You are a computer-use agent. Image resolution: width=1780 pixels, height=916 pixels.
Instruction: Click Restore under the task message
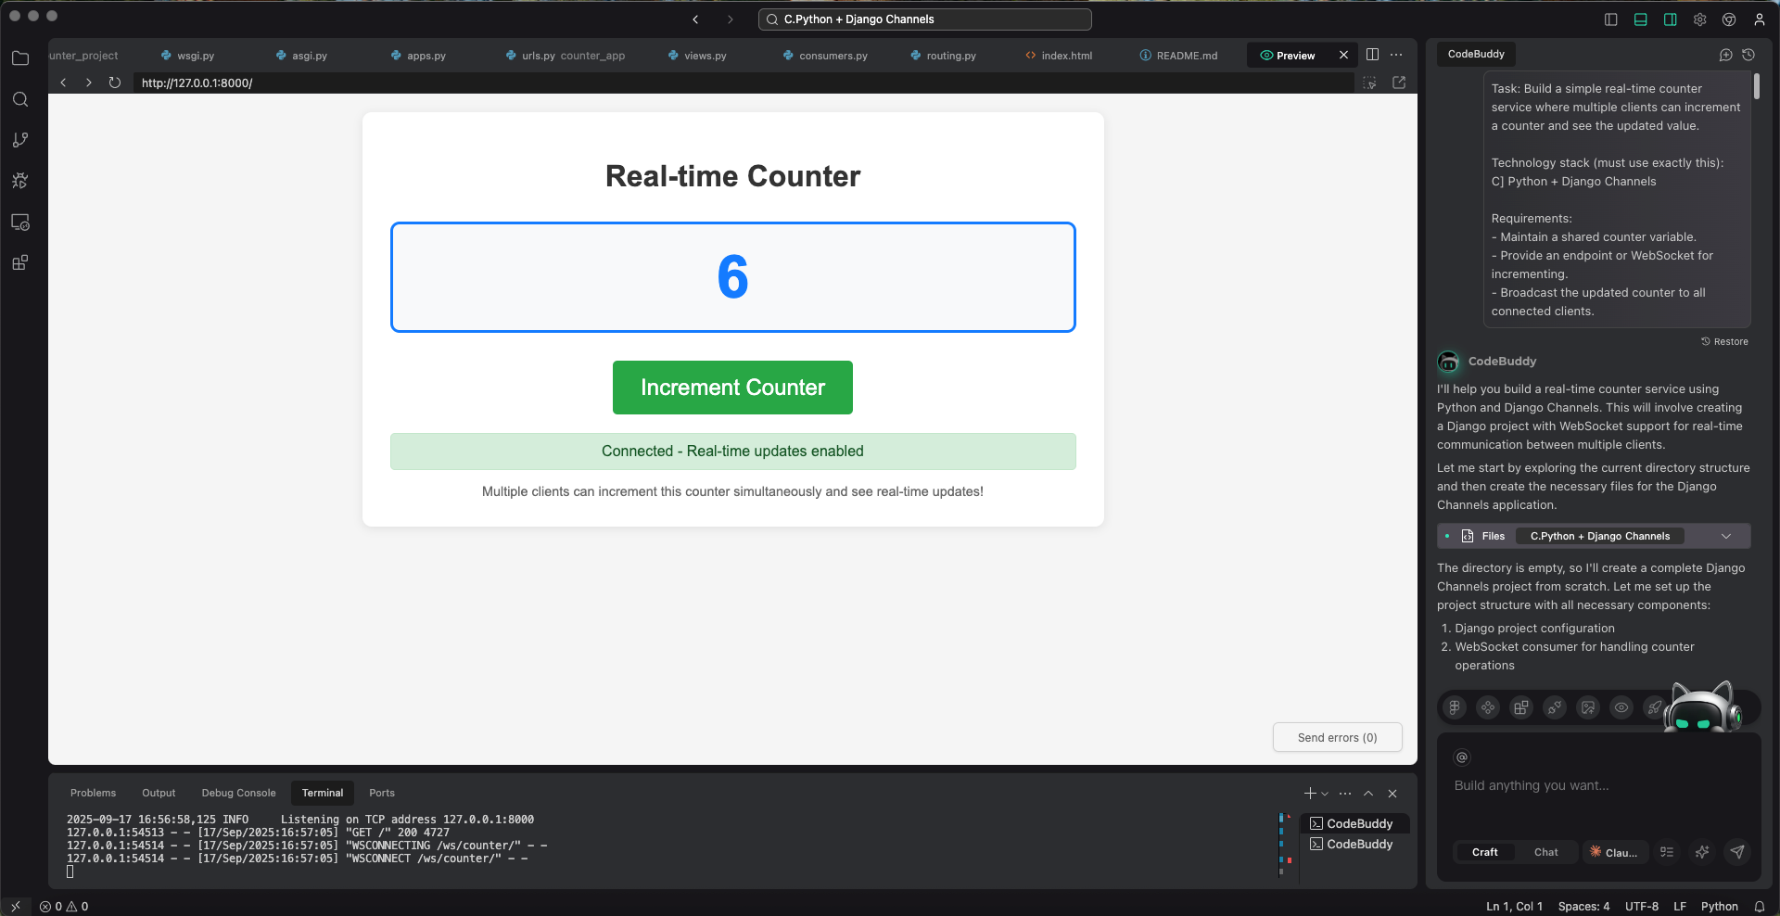point(1724,341)
